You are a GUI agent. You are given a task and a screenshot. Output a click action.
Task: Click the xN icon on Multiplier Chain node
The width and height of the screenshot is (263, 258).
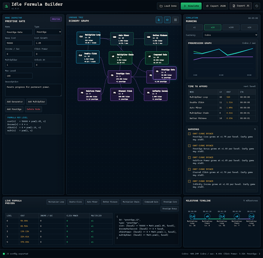113,57
